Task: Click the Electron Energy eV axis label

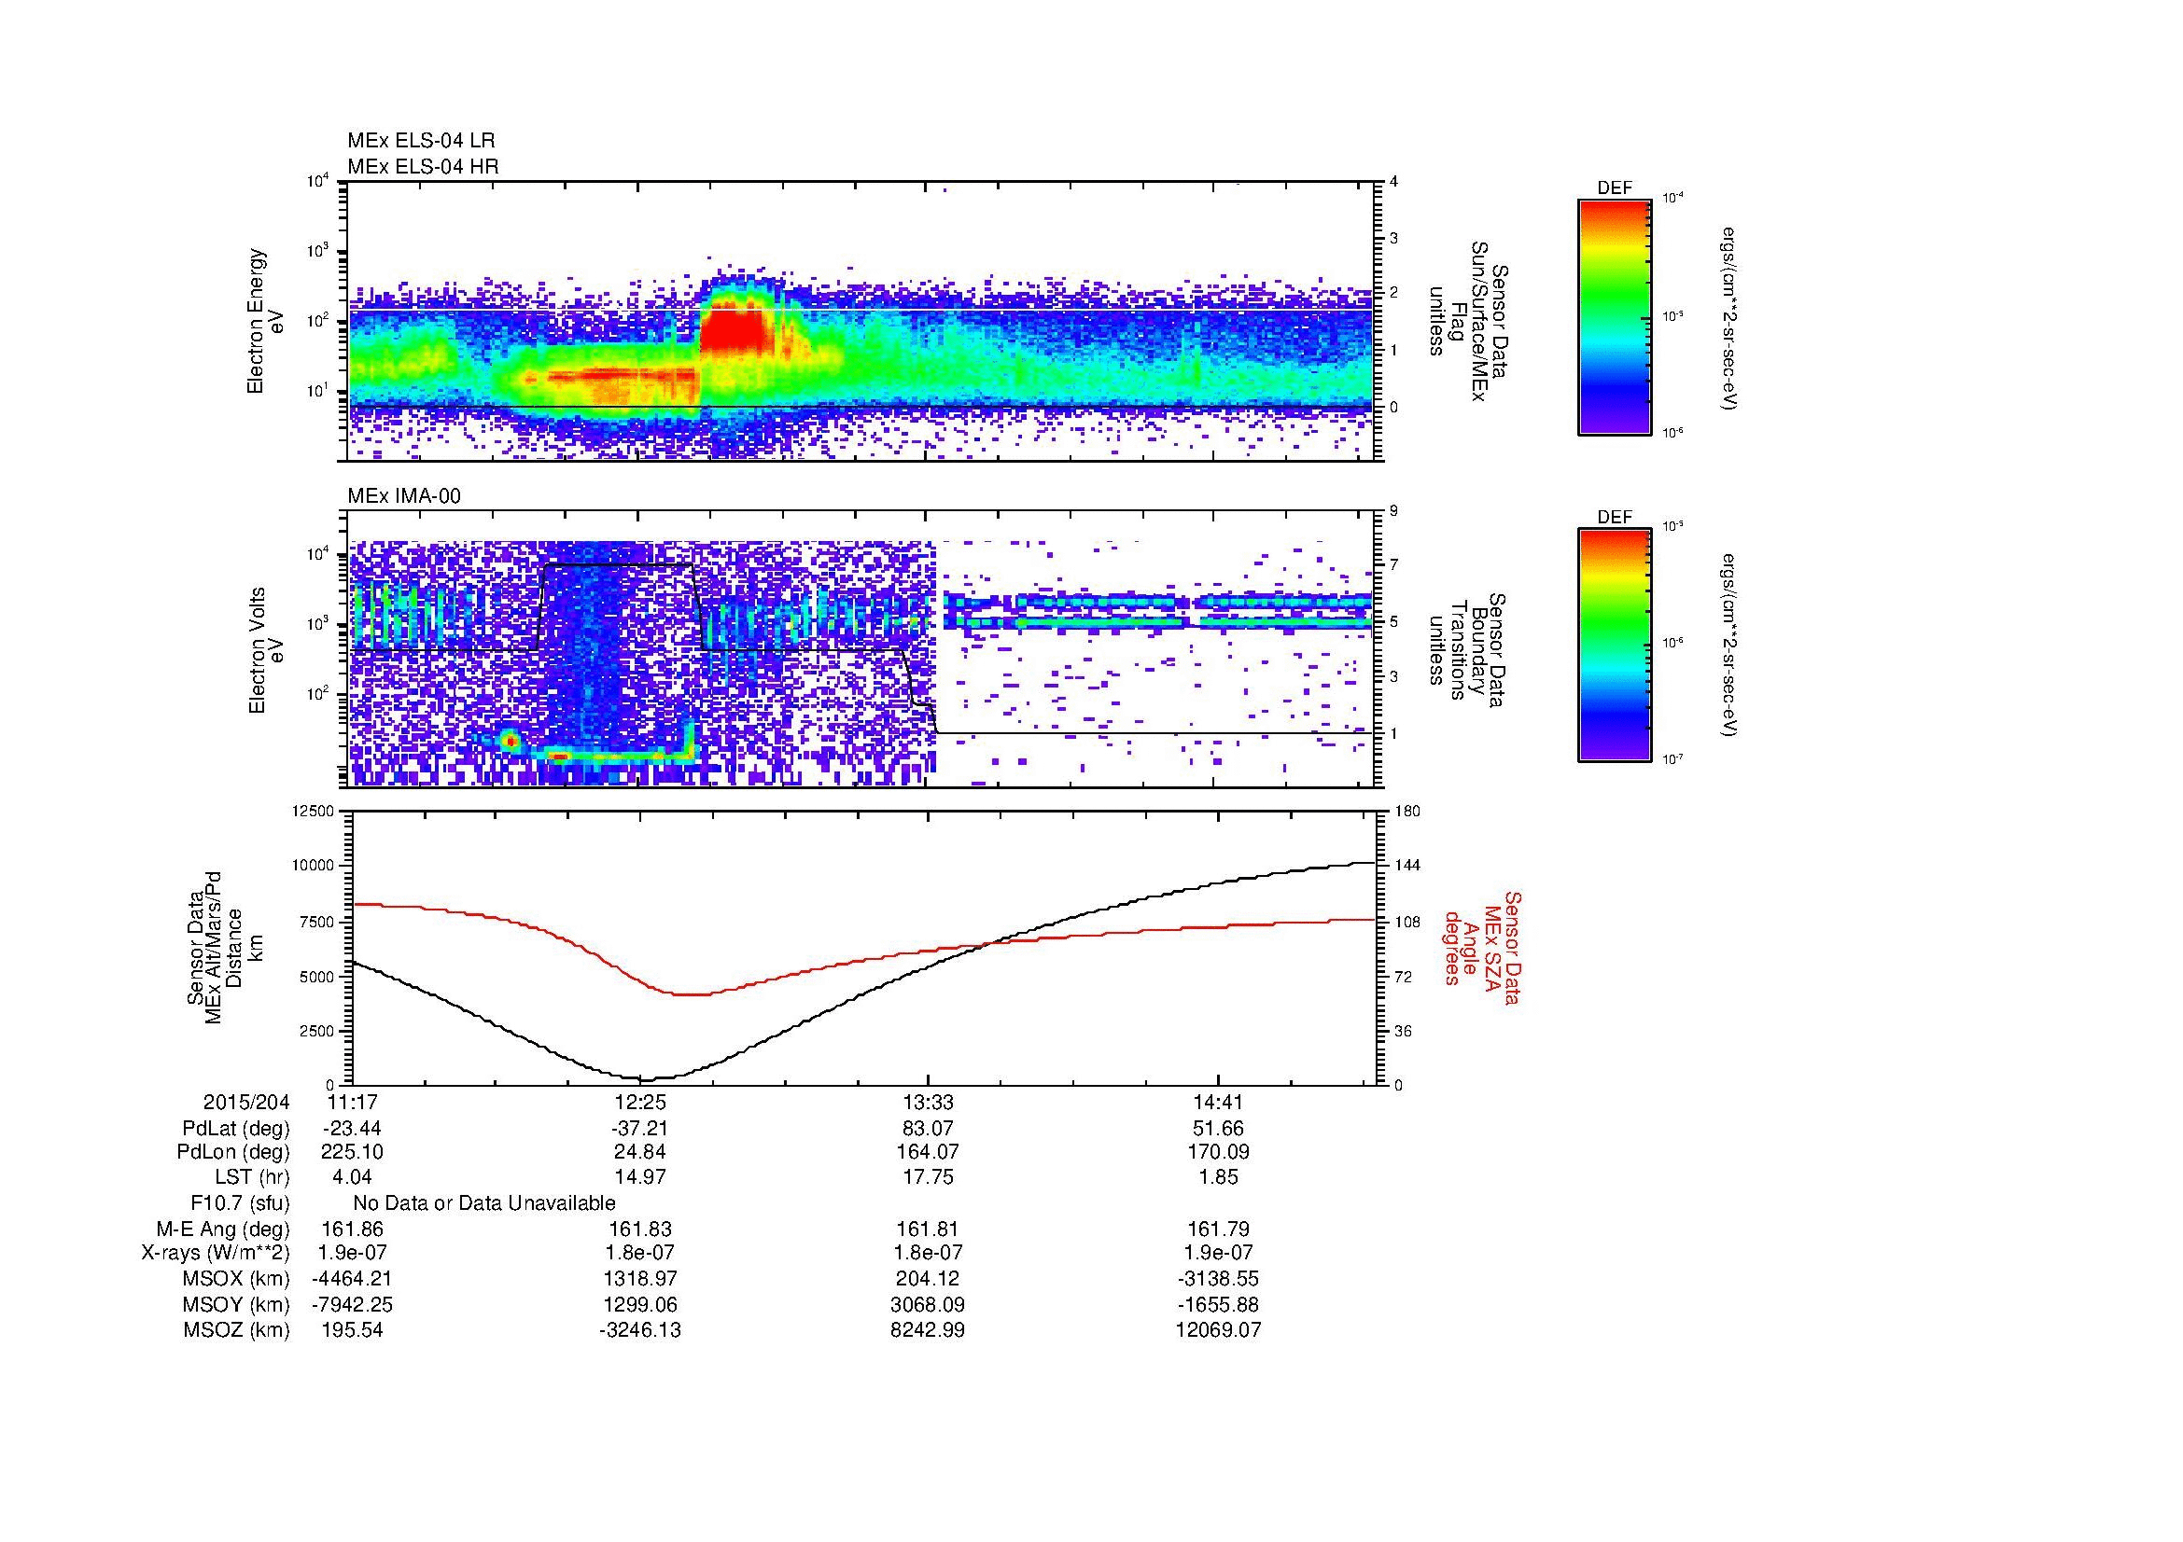Action: pyautogui.click(x=266, y=321)
